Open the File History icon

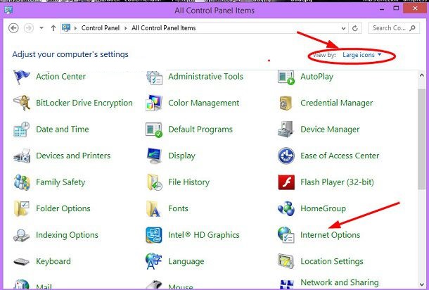[x=154, y=182]
